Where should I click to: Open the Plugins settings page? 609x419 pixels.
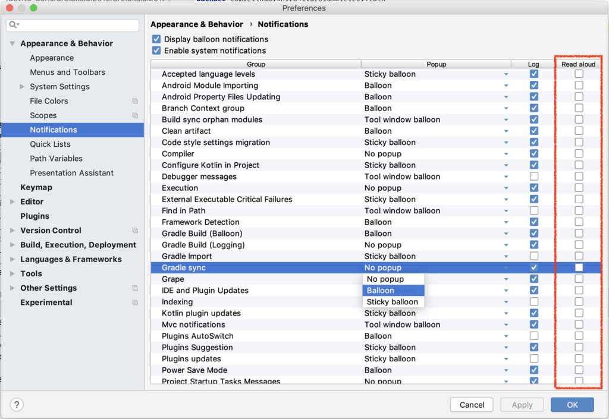(x=34, y=216)
